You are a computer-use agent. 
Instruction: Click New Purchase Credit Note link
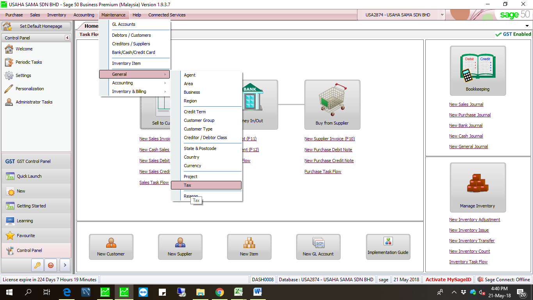tap(329, 161)
